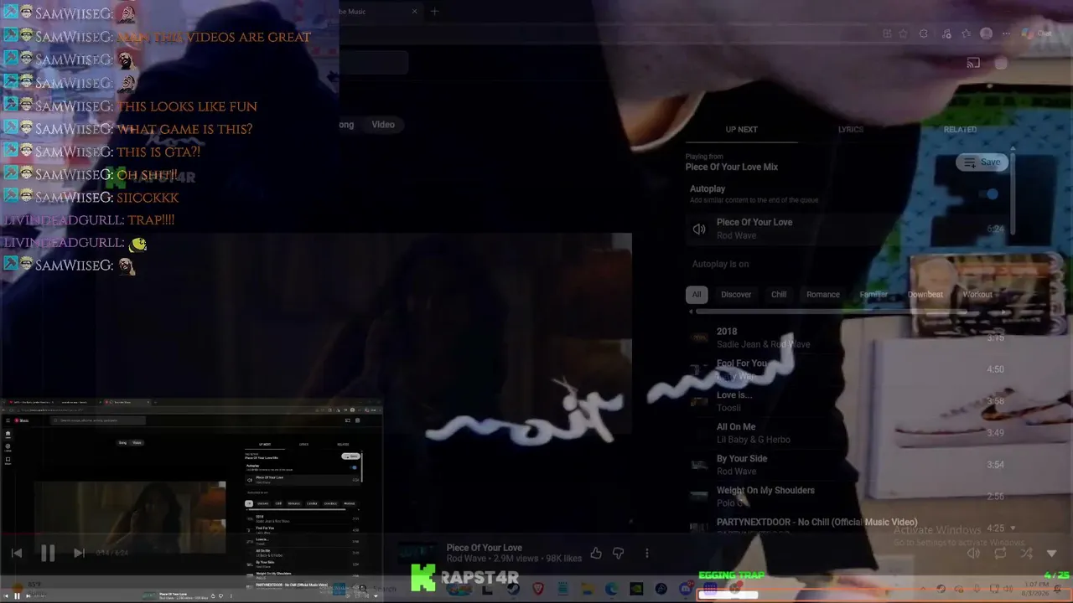This screenshot has height=603, width=1073.
Task: Play Fool For You from the queue
Action: click(x=847, y=369)
